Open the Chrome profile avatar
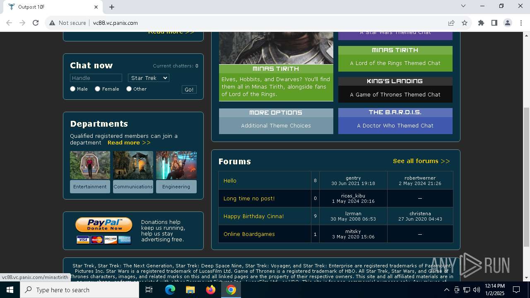Image resolution: width=530 pixels, height=298 pixels. pyautogui.click(x=508, y=23)
